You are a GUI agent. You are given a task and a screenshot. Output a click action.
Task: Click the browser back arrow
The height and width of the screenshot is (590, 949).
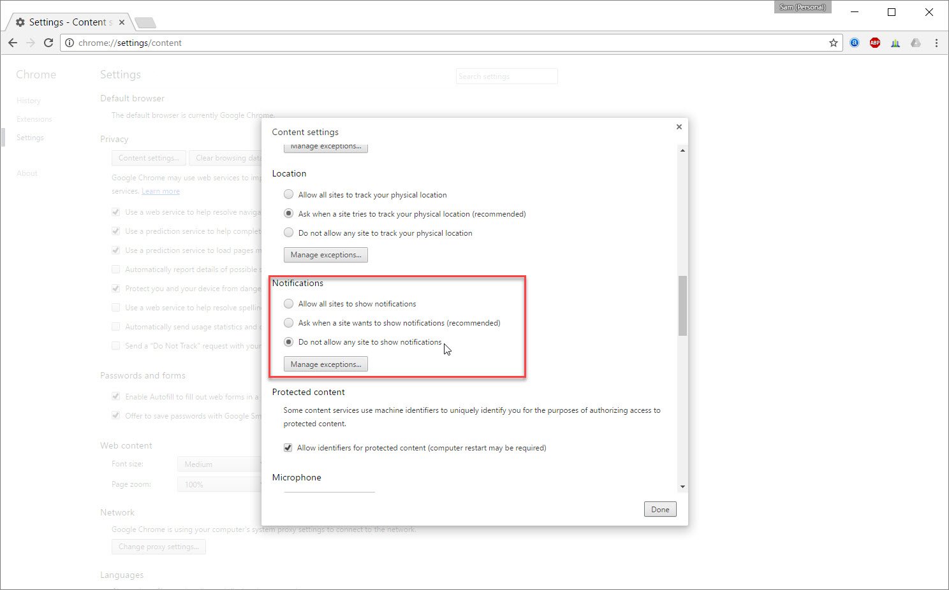point(13,43)
